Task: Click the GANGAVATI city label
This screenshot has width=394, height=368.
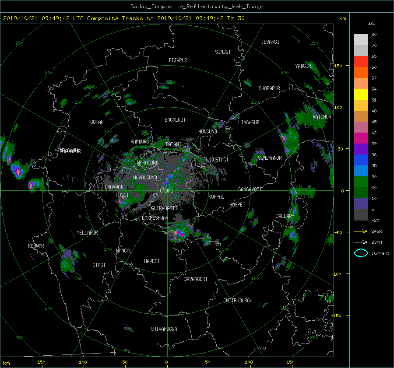Action: (x=250, y=189)
